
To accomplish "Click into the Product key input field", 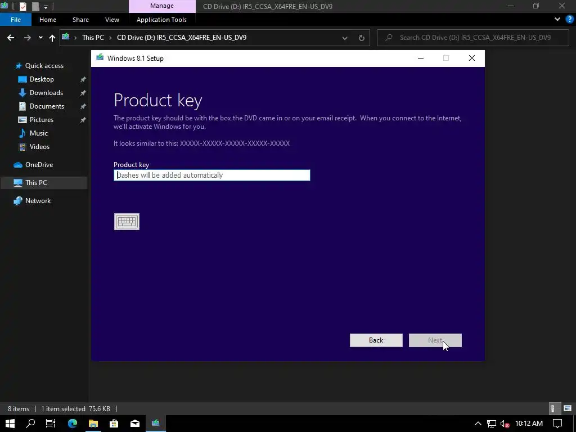I will tap(211, 175).
